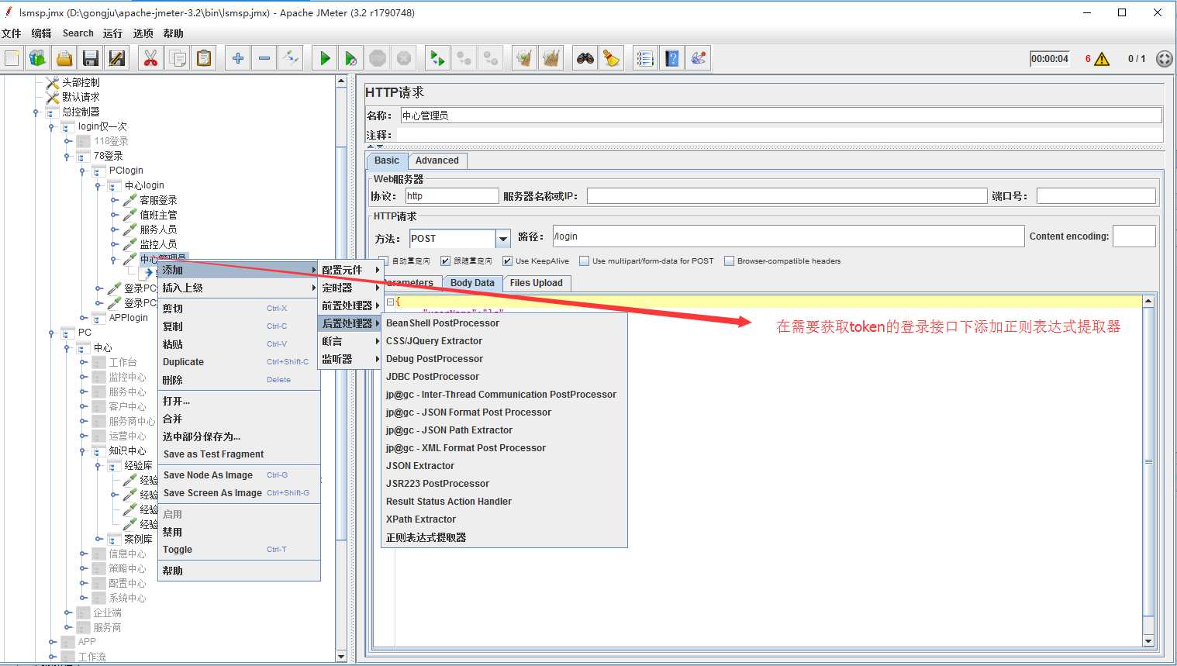The width and height of the screenshot is (1177, 666).
Task: Click 禁用 in the context menu
Action: pyautogui.click(x=172, y=532)
